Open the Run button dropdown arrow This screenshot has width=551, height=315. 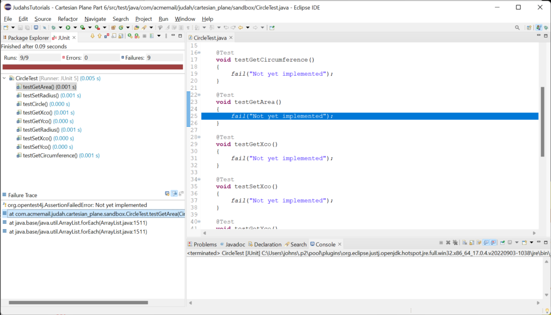[74, 27]
